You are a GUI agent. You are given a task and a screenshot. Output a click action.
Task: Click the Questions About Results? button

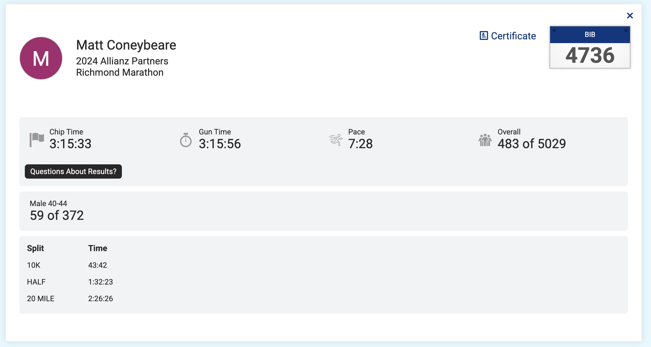73,171
